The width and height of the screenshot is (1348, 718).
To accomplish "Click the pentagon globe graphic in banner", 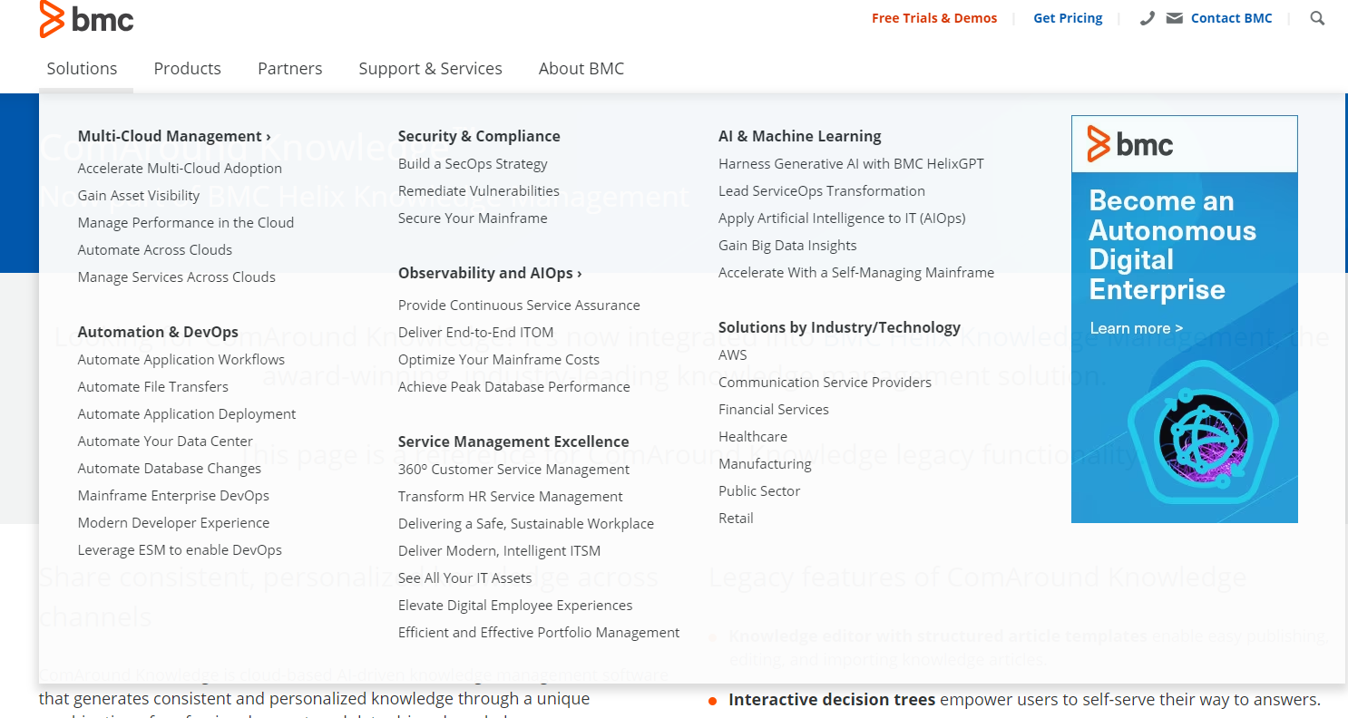I will (x=1202, y=431).
